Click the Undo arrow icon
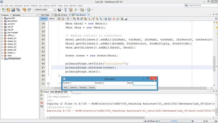 (25, 10)
